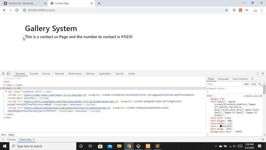Select the closing html tag line

coord(7,117)
